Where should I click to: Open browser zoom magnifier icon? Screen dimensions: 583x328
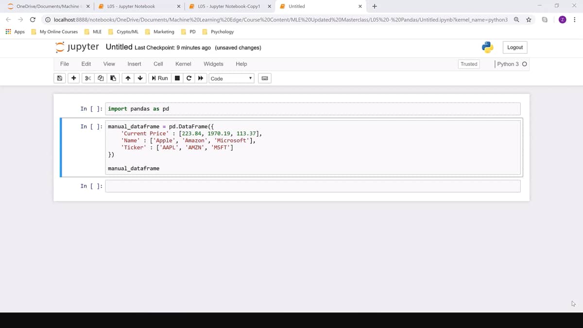point(516,19)
